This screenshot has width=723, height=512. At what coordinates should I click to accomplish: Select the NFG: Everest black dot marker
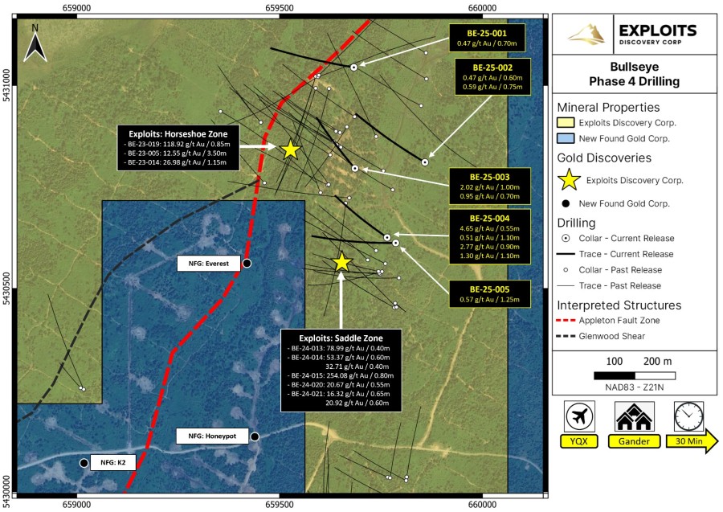coord(247,264)
